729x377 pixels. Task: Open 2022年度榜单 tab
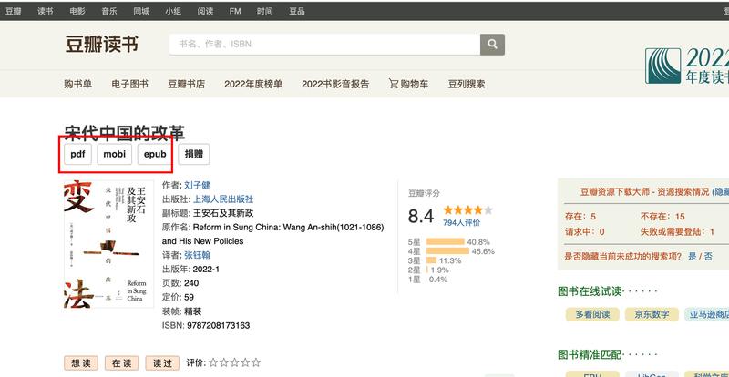tap(253, 84)
